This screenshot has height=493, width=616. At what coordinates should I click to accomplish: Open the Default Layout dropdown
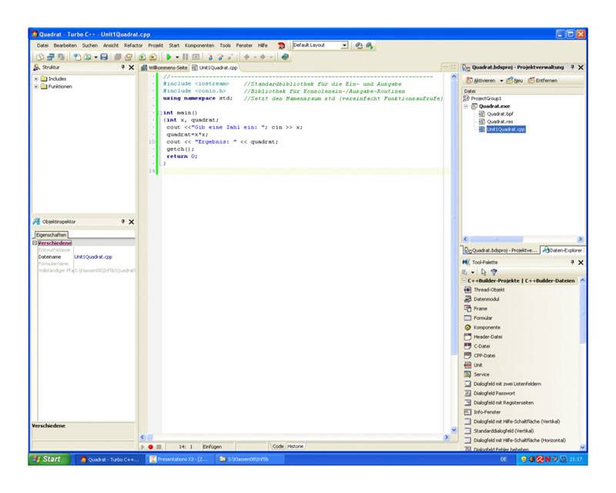(344, 45)
